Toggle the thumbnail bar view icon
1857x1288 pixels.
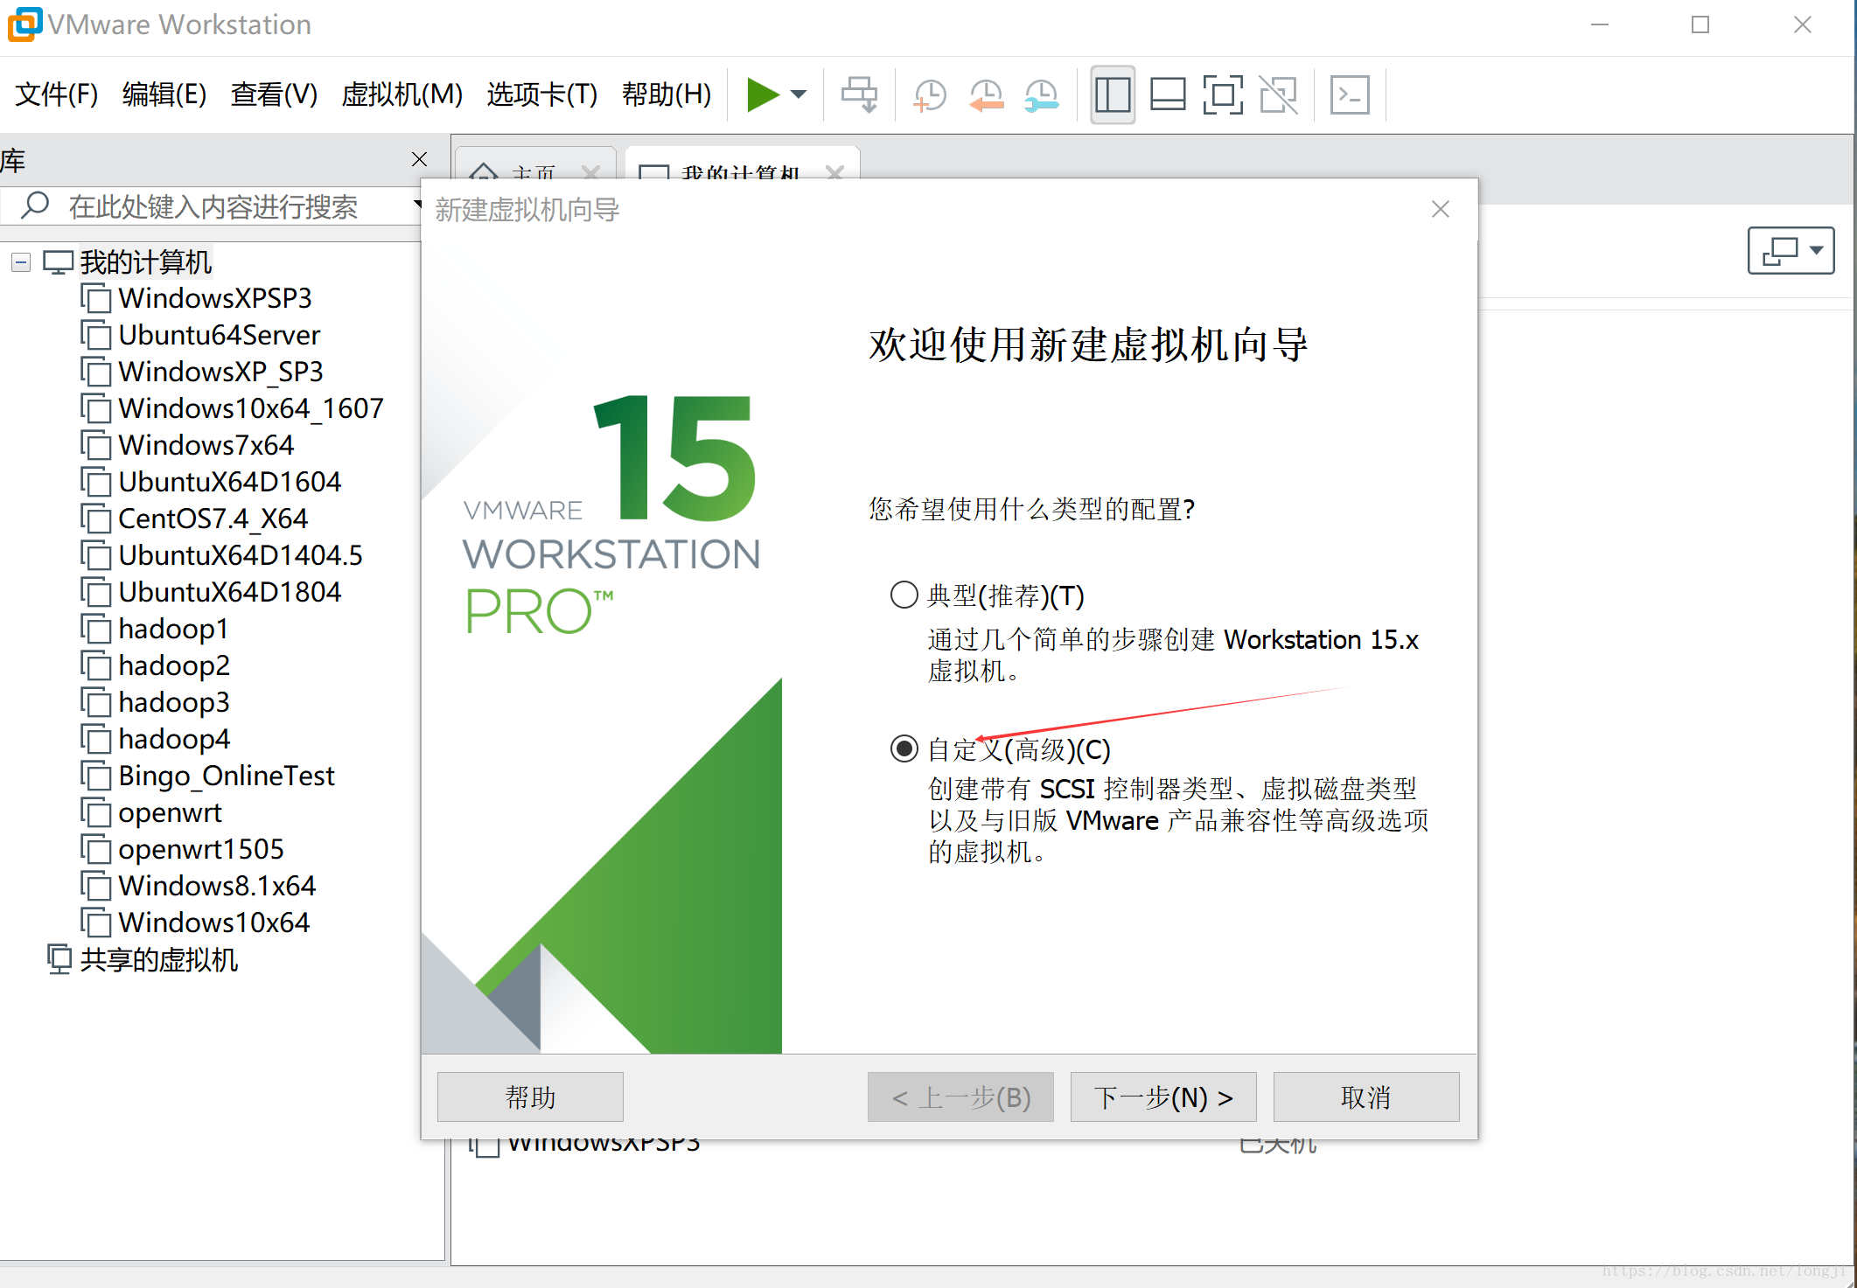1168,94
